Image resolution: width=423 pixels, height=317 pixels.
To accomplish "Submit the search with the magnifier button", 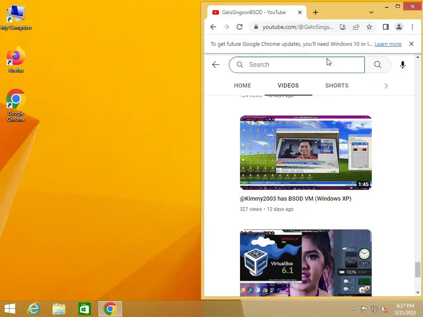I will [x=378, y=65].
